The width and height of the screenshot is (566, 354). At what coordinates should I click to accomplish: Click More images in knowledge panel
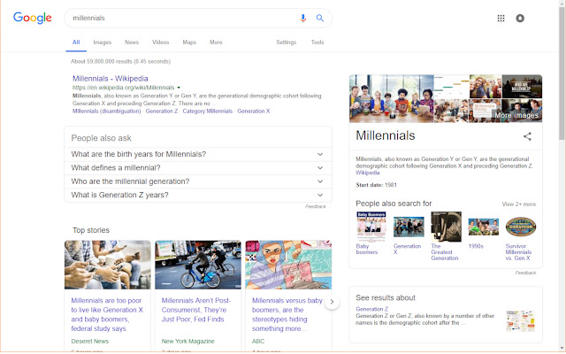click(516, 115)
